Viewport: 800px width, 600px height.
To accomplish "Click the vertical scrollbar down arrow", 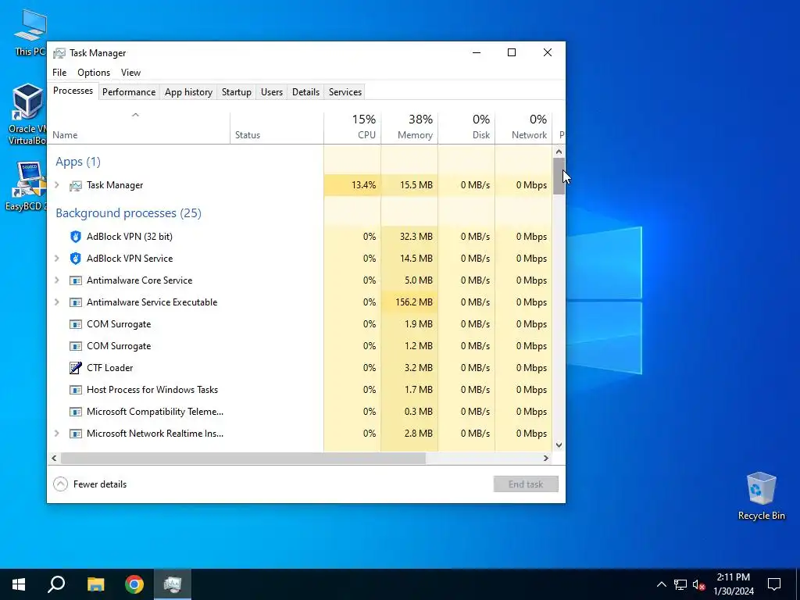I will (x=559, y=445).
